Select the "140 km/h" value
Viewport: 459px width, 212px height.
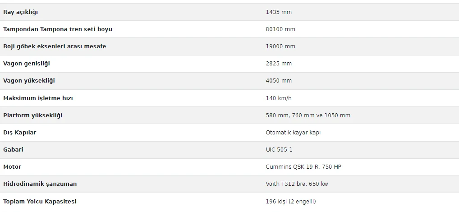(279, 98)
